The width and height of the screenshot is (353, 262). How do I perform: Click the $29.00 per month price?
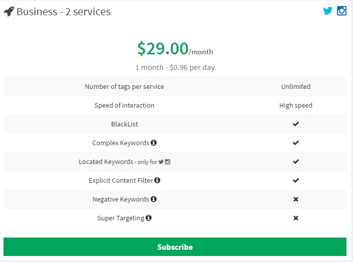(175, 48)
